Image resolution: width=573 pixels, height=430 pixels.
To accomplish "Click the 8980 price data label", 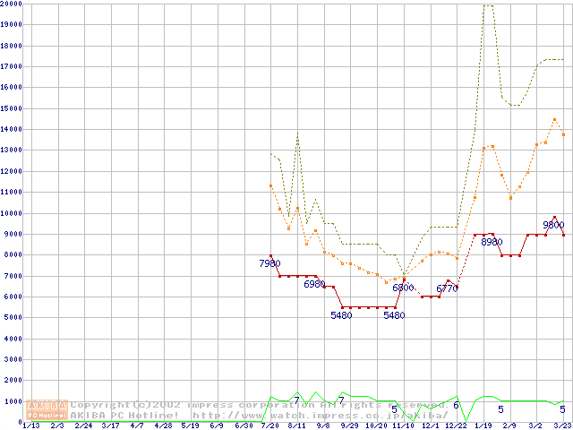I will (x=492, y=242).
